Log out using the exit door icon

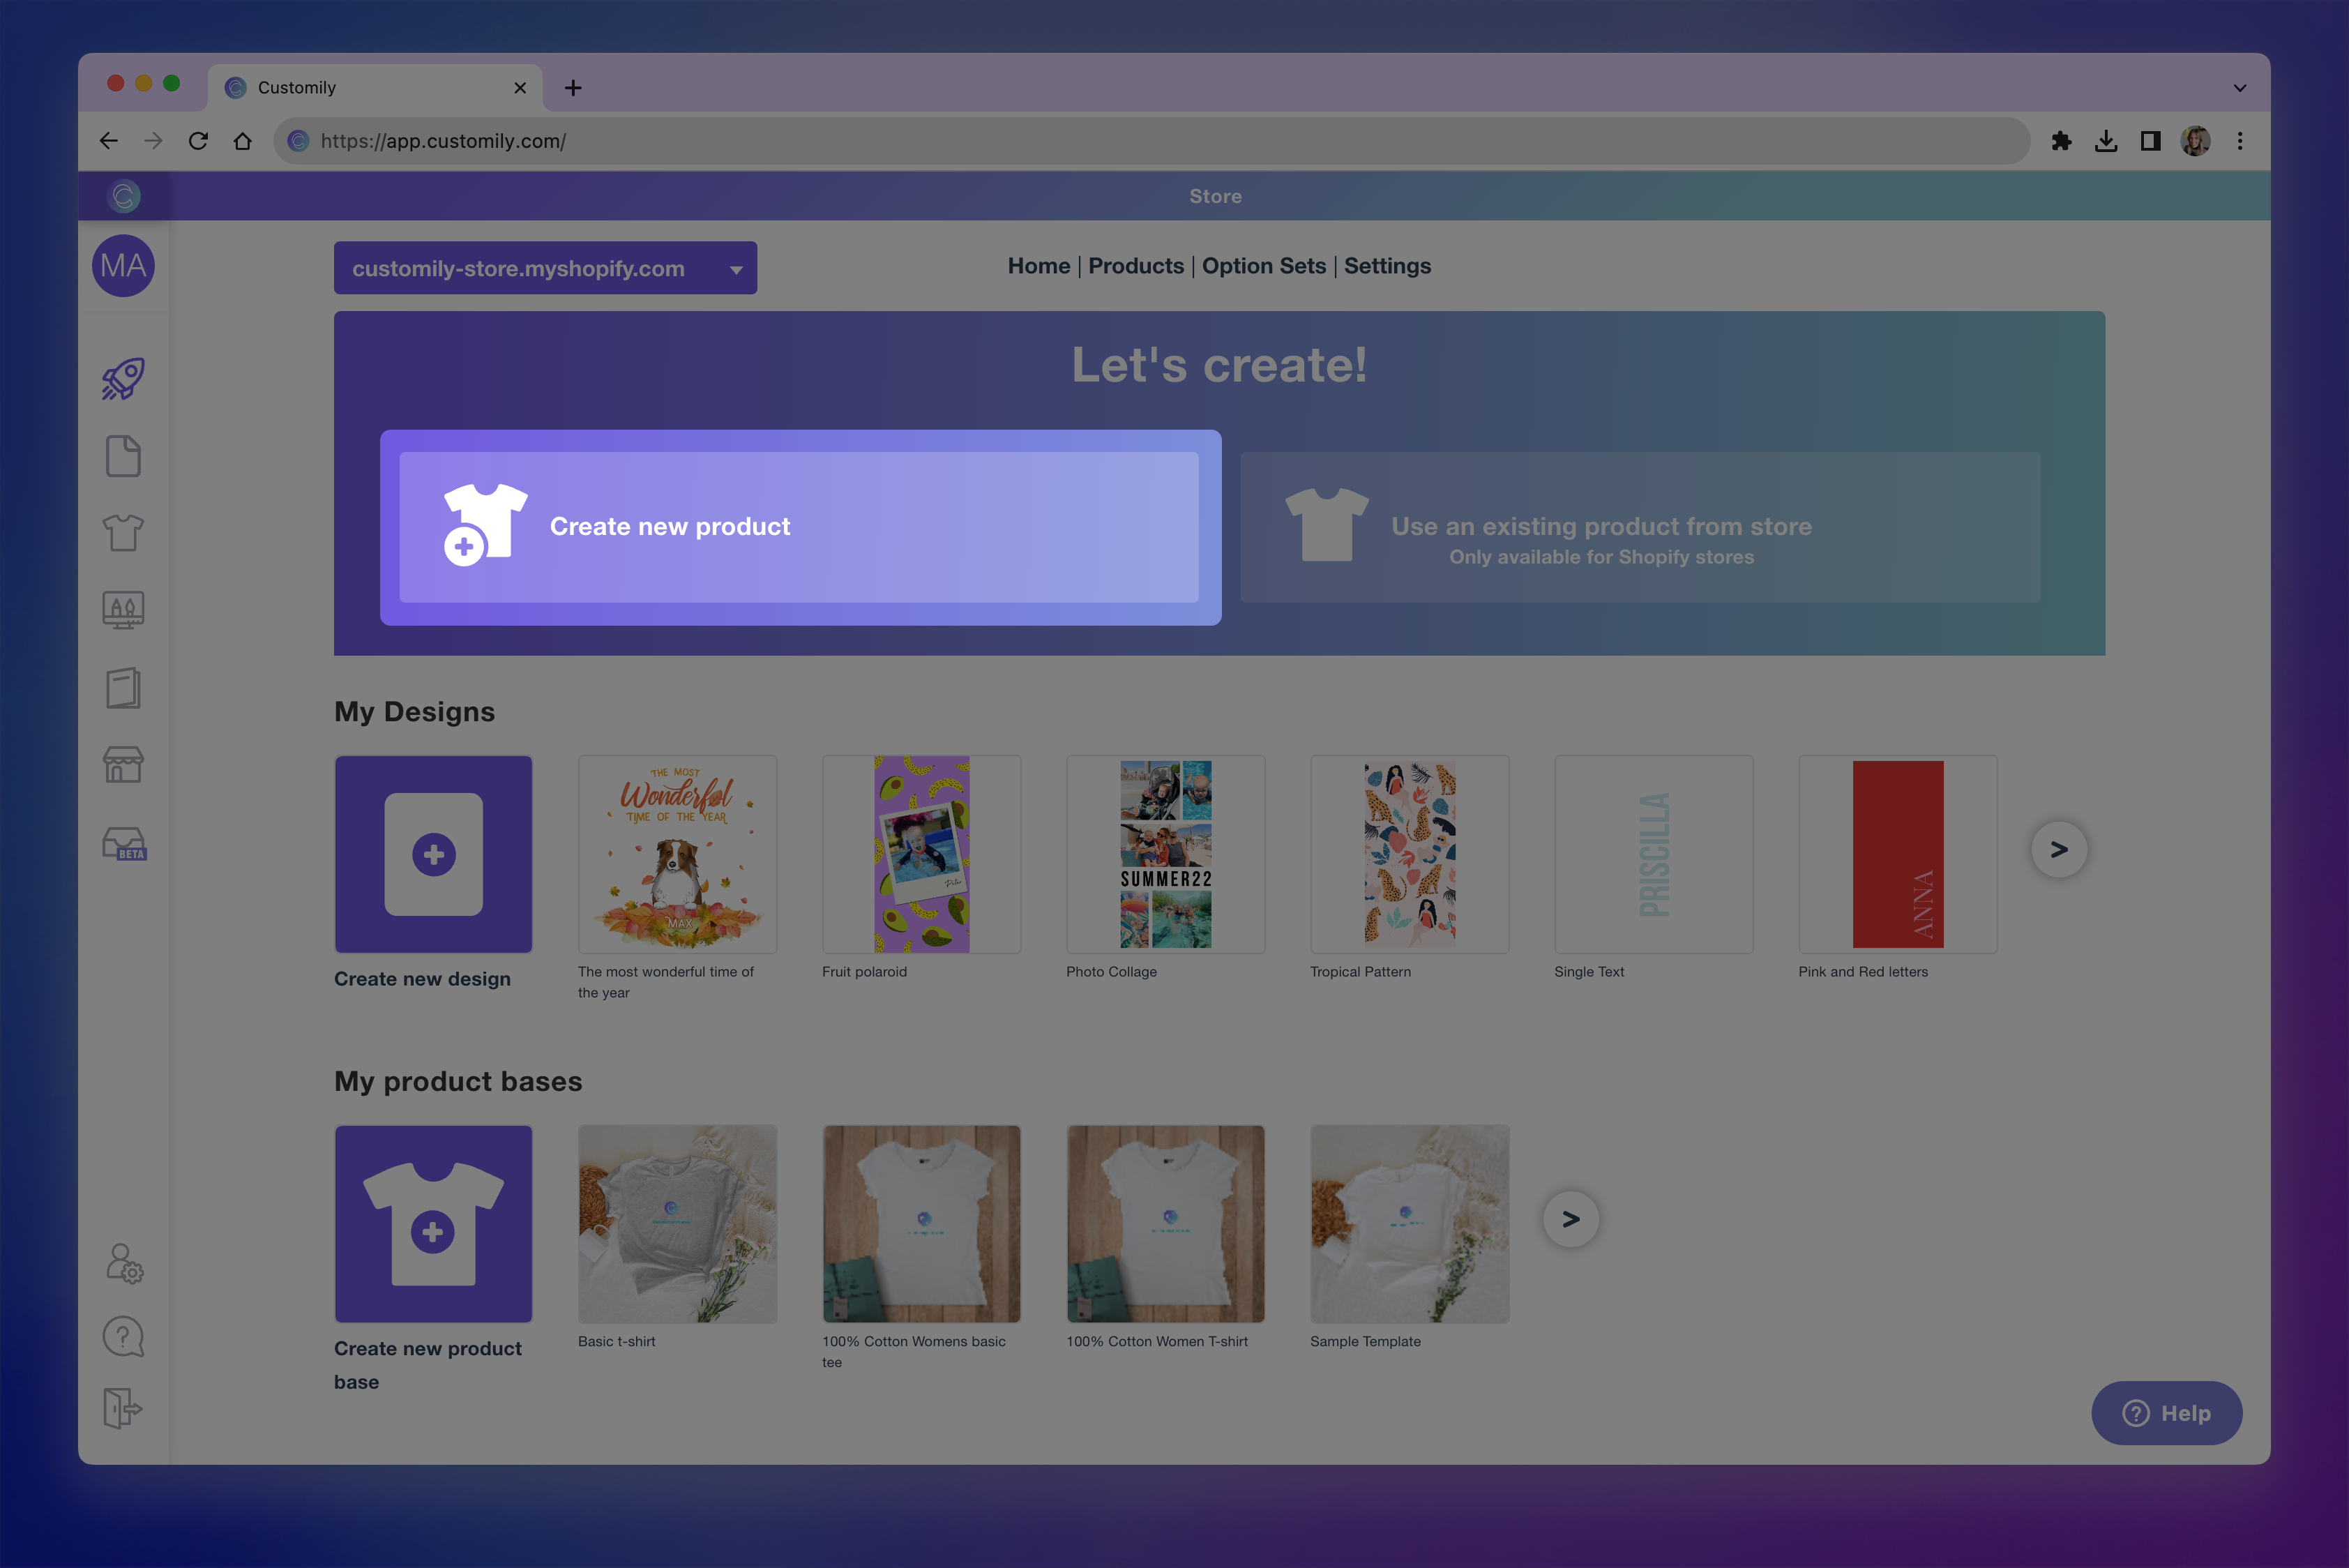tap(122, 1410)
